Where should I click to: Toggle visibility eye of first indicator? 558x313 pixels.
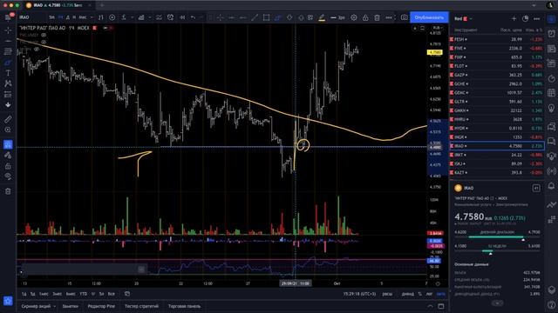coord(44,35)
